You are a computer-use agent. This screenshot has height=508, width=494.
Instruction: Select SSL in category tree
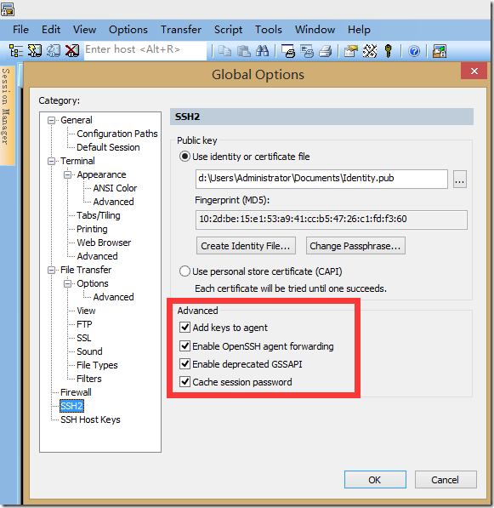coord(84,338)
